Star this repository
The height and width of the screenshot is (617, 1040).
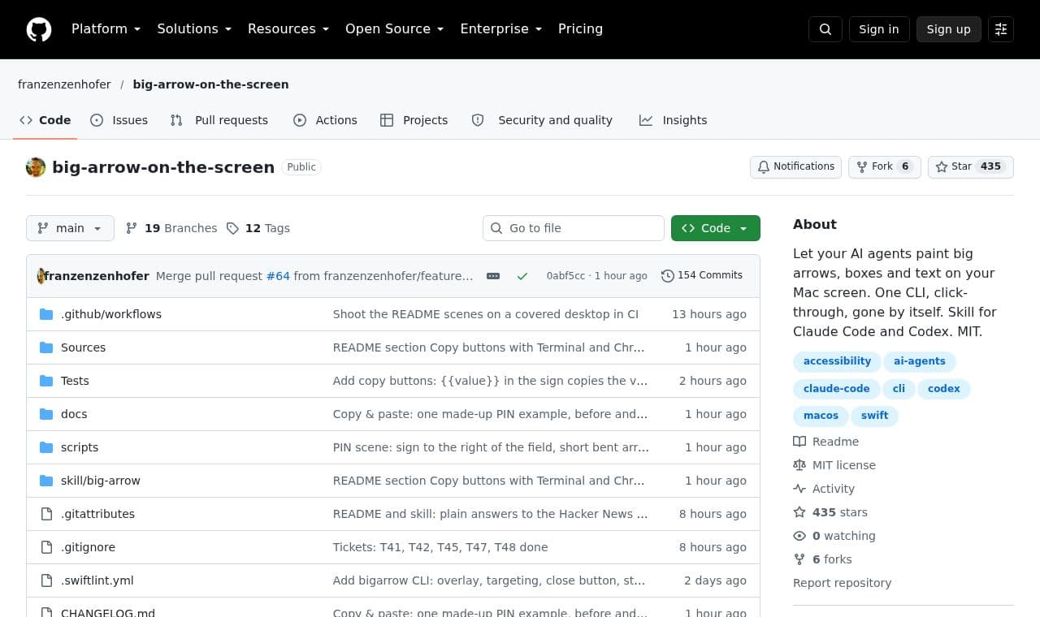pos(971,166)
